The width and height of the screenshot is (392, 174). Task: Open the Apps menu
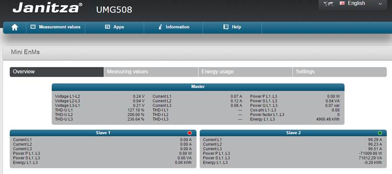[114, 27]
